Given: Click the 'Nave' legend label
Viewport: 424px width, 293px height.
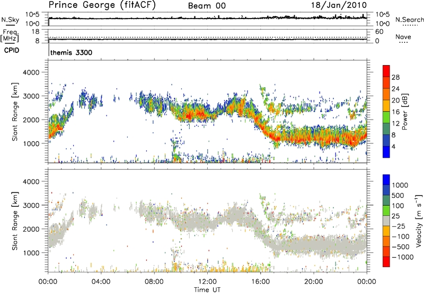Looking at the screenshot, I should click(403, 36).
